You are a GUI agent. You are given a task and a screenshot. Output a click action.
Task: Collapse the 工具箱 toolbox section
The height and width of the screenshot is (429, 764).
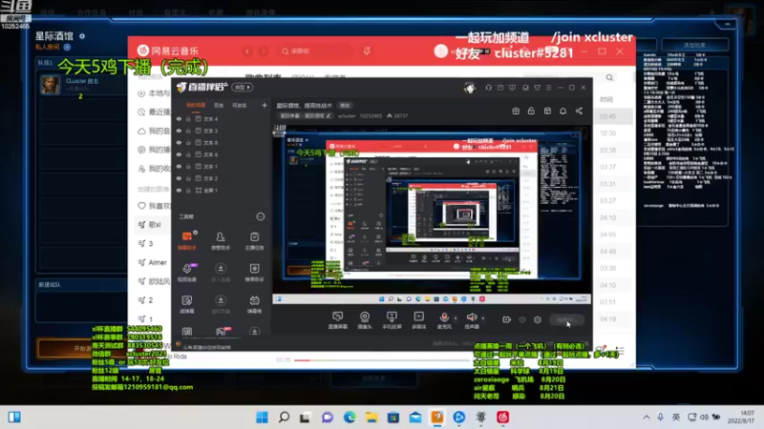pyautogui.click(x=261, y=216)
